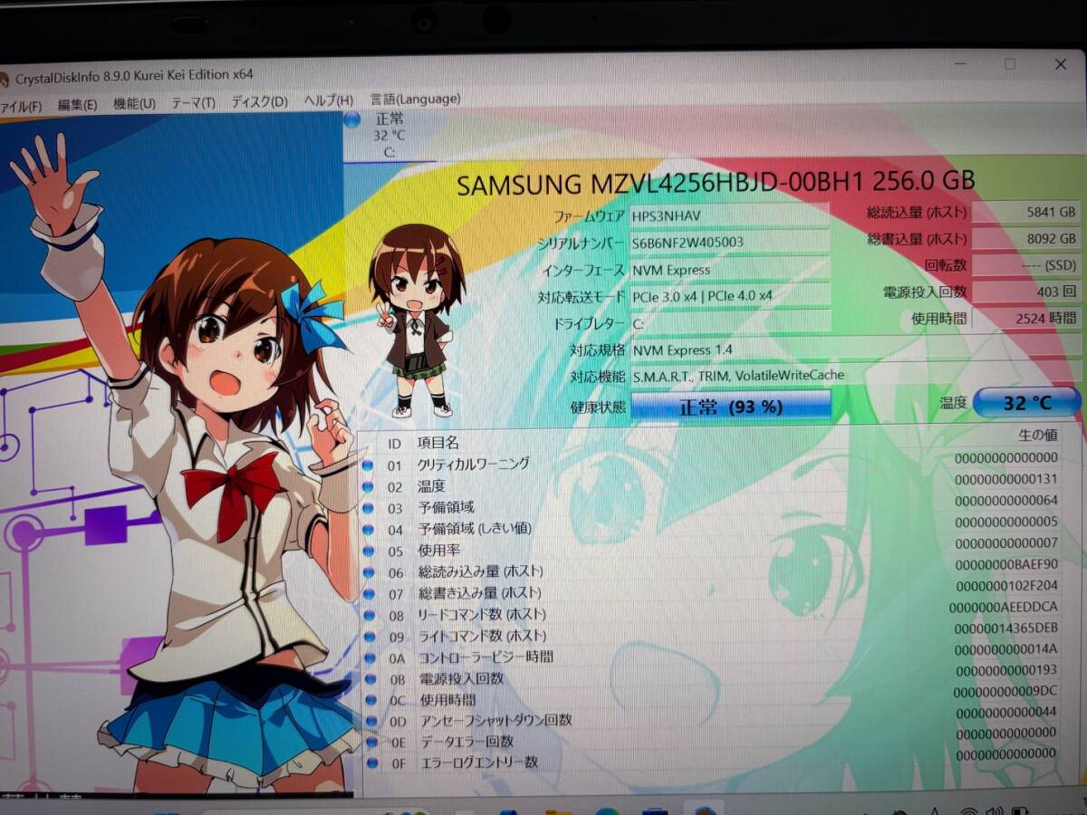
Task: Click the 総書込量 value 8092 GB
Action: point(1025,239)
